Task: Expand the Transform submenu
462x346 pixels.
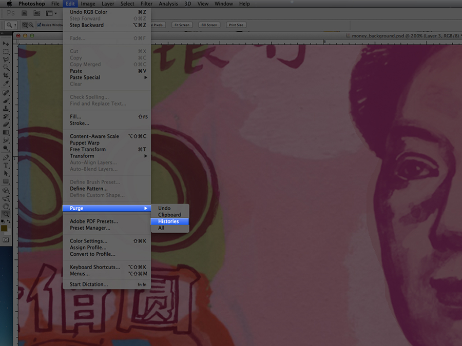Action: (146, 156)
